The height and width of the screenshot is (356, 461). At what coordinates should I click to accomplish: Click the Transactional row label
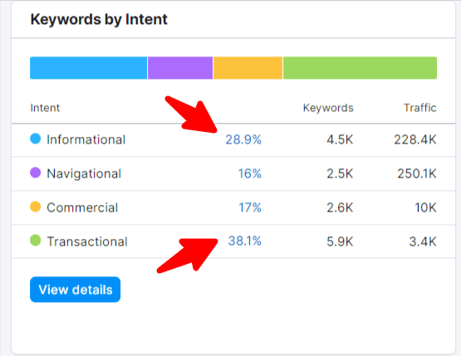[87, 241]
